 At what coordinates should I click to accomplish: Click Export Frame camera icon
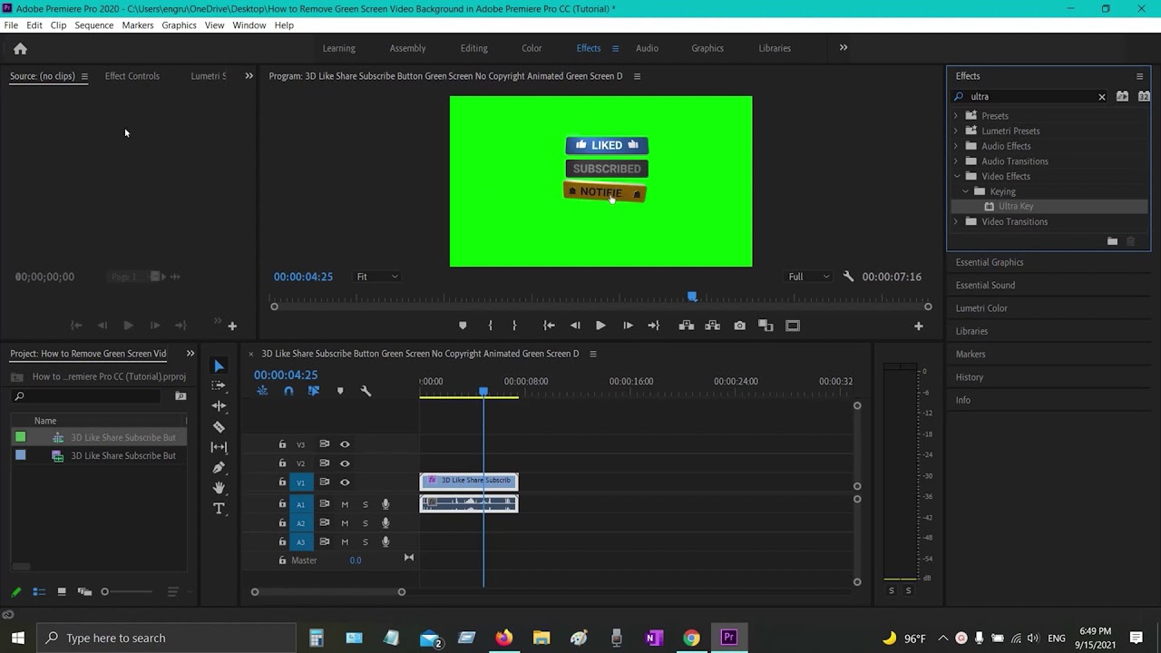point(739,326)
